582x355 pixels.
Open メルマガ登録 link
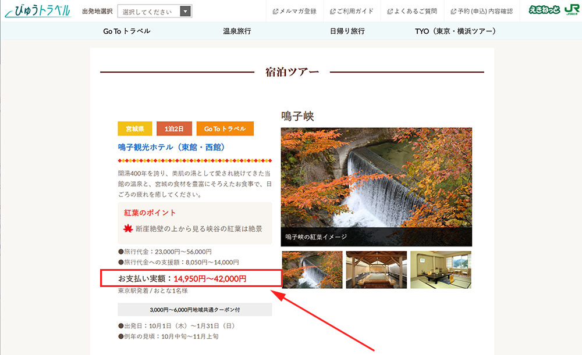(294, 12)
